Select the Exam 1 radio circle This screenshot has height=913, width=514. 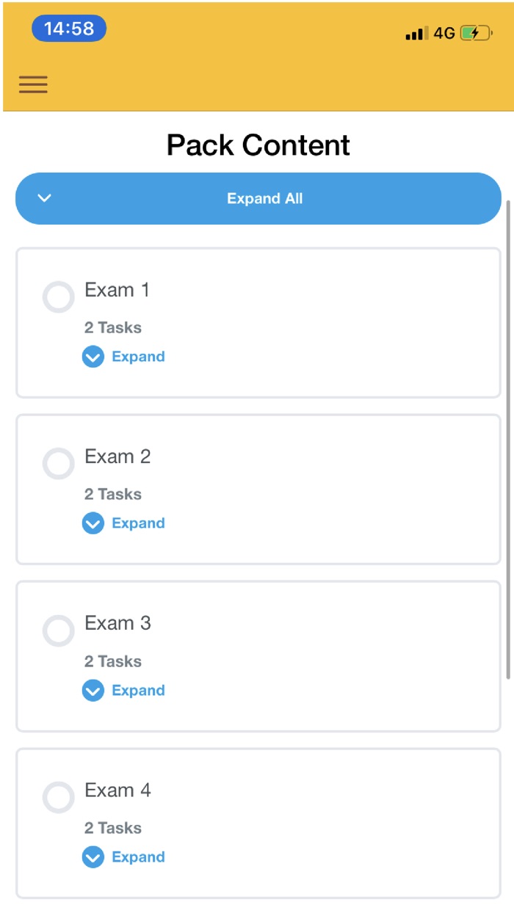[59, 297]
